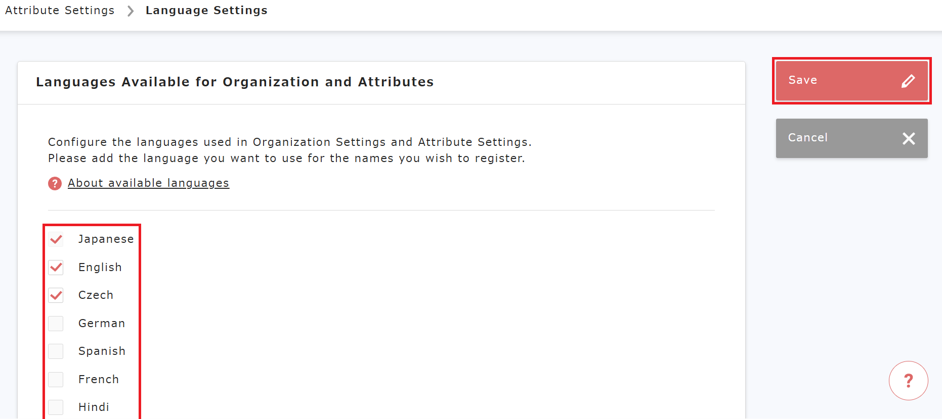Uncheck the English language checkbox
This screenshot has width=942, height=419.
tap(56, 268)
